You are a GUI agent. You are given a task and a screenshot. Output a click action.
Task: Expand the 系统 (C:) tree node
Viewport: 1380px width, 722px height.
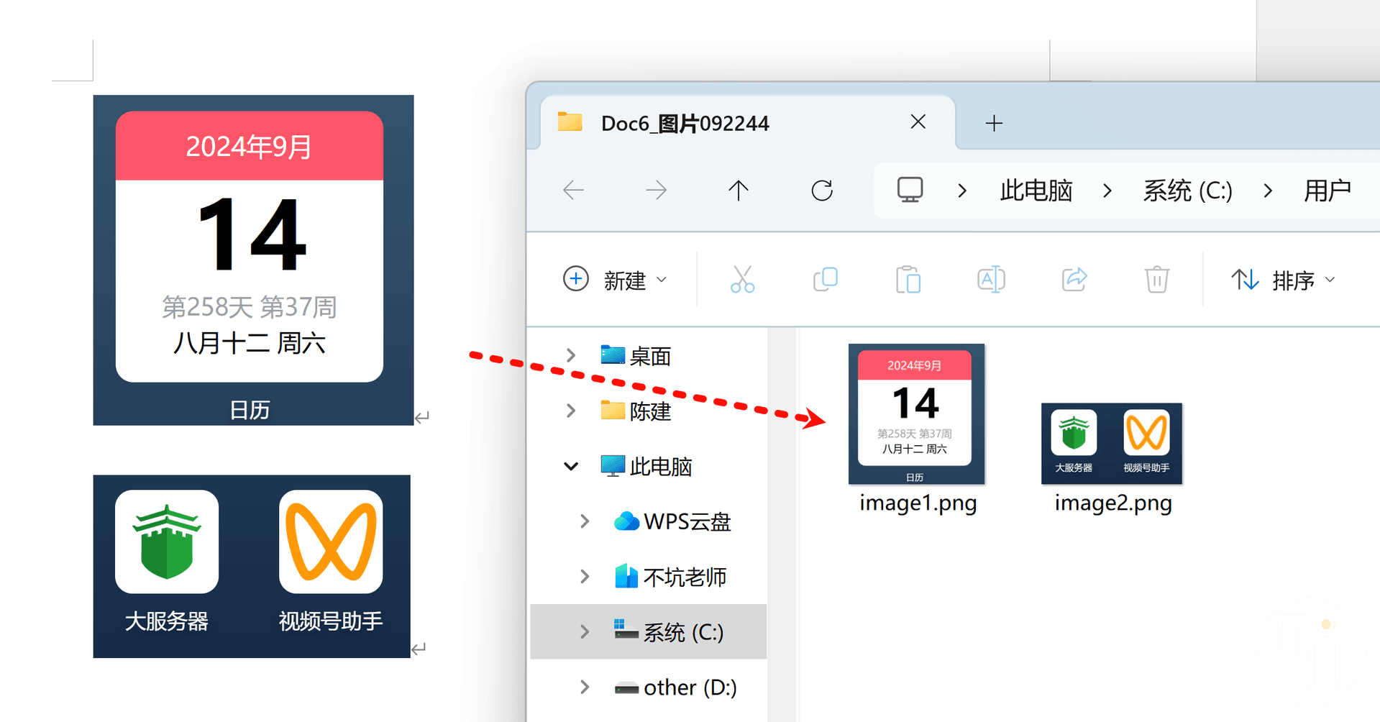[x=585, y=631]
